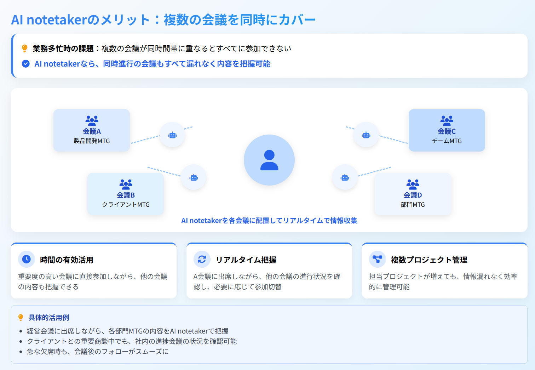Viewport: 535px width, 370px height.
Task: Click the robot icon beside 会議C
Action: point(366,135)
